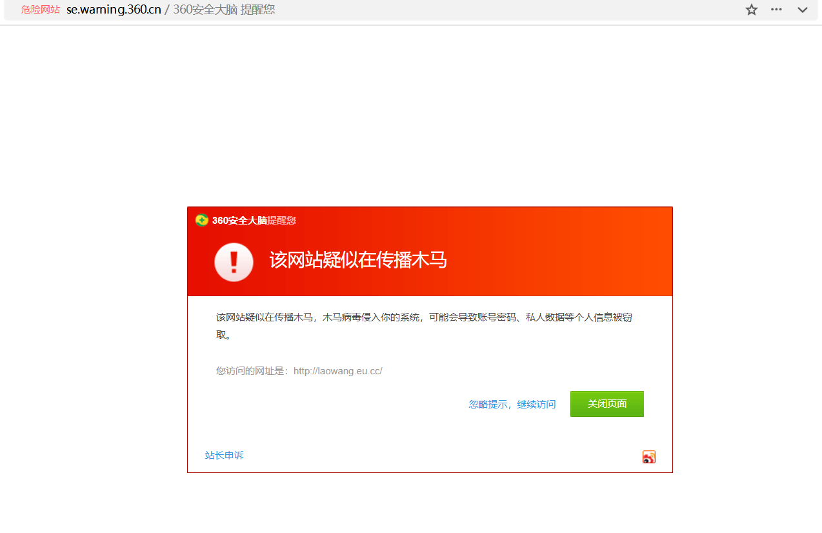Image resolution: width=822 pixels, height=533 pixels.
Task: Select the se.warning.360.cn address field
Action: 114,10
